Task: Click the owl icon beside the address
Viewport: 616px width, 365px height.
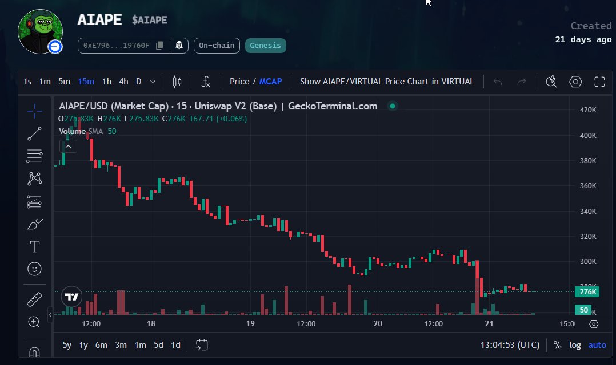Action: tap(179, 46)
